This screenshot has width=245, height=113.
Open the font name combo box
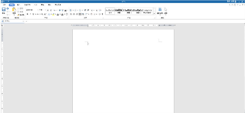click(x=32, y=10)
